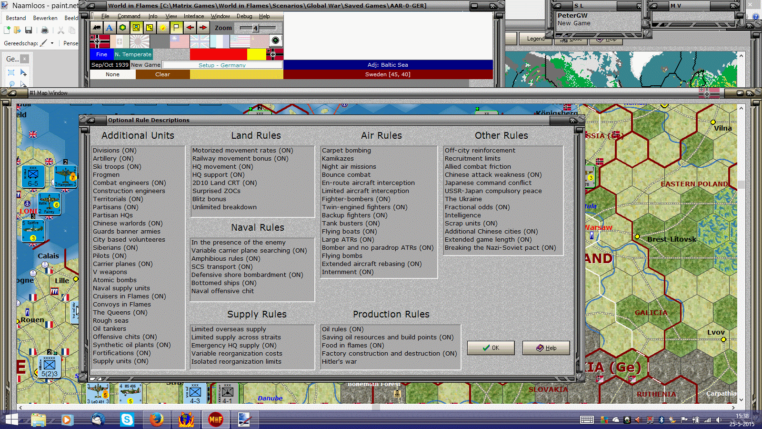Toggle the Limited overseas supply rule

click(x=229, y=329)
